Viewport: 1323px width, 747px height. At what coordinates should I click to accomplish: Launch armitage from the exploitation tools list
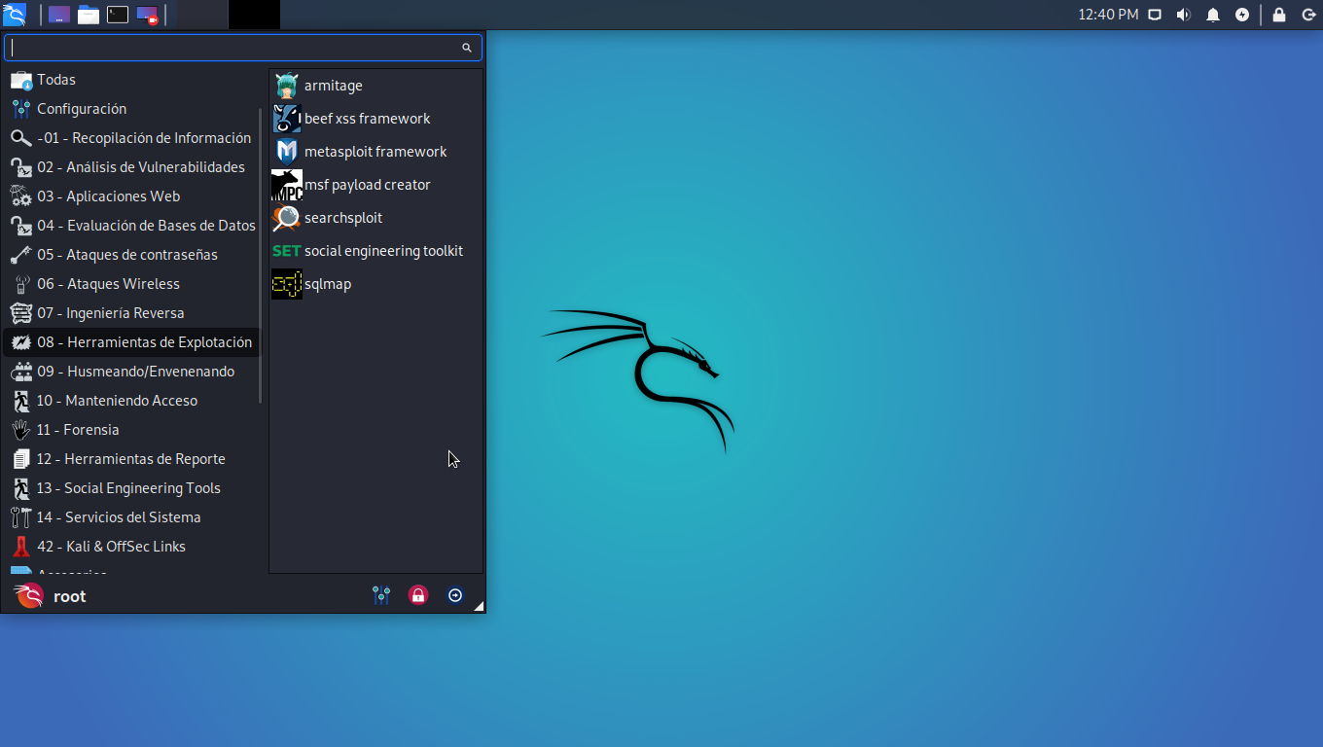pyautogui.click(x=375, y=86)
